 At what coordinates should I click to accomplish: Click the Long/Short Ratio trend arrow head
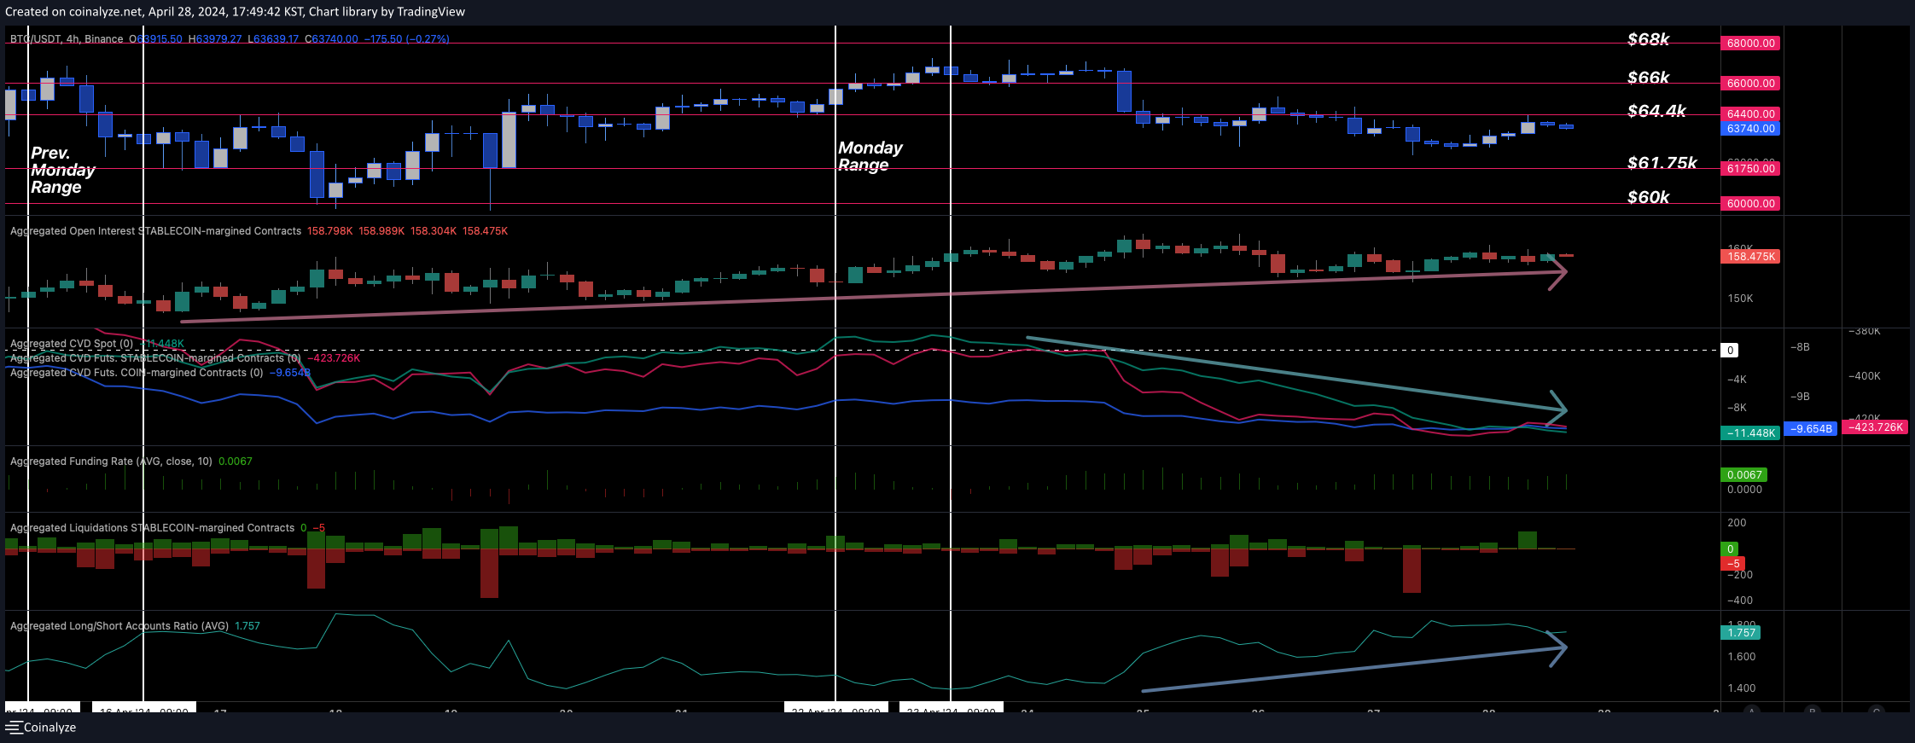pos(1560,649)
